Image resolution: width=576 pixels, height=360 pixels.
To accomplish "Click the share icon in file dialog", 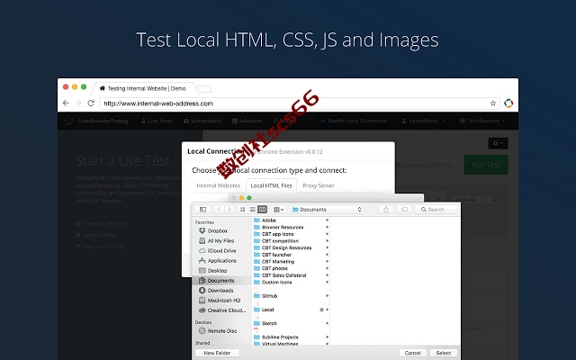I will (386, 210).
